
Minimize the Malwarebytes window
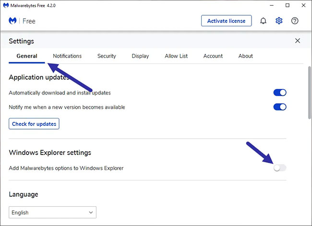click(x=272, y=5)
